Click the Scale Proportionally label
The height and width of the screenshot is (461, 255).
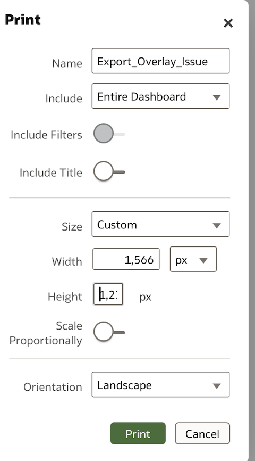coord(46,333)
